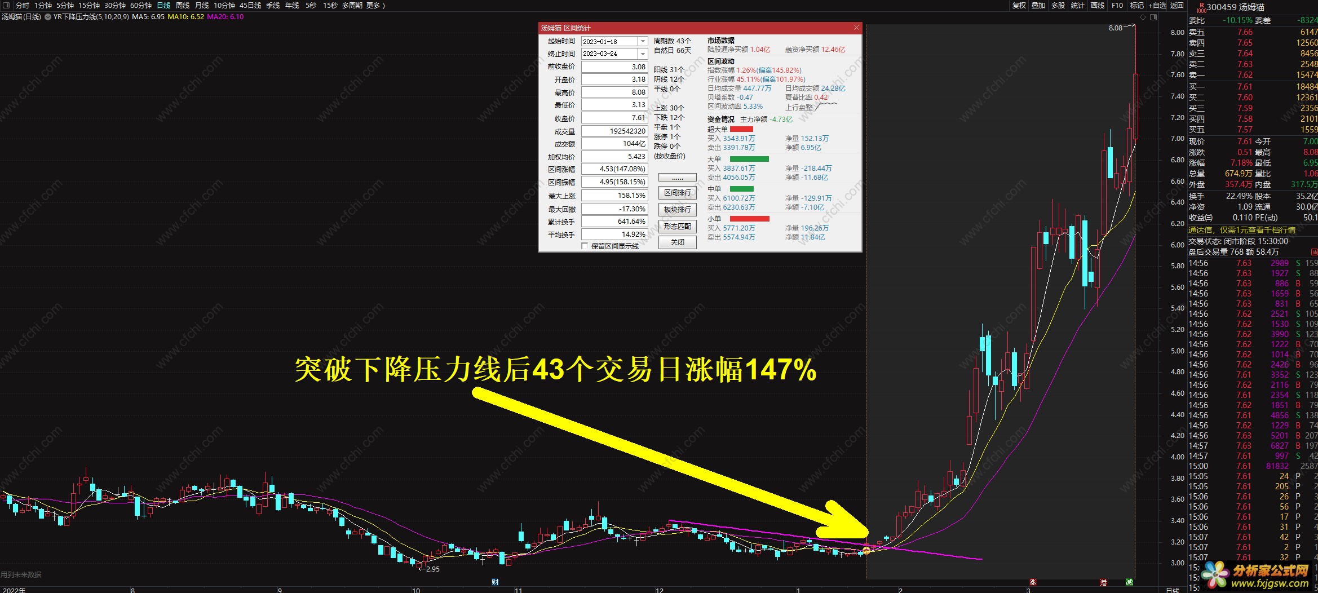Select the 5分钟 period
This screenshot has height=593, width=1318.
[65, 5]
